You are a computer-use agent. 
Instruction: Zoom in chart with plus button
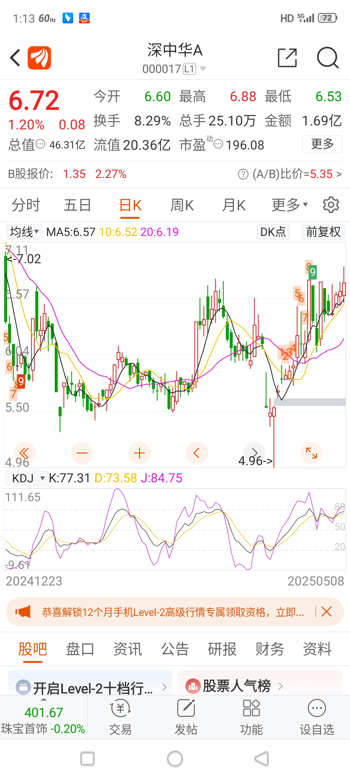(x=139, y=453)
